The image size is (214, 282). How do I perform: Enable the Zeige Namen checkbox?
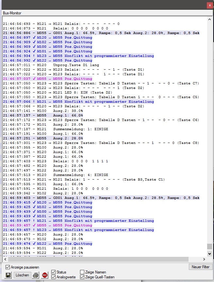tap(82, 272)
